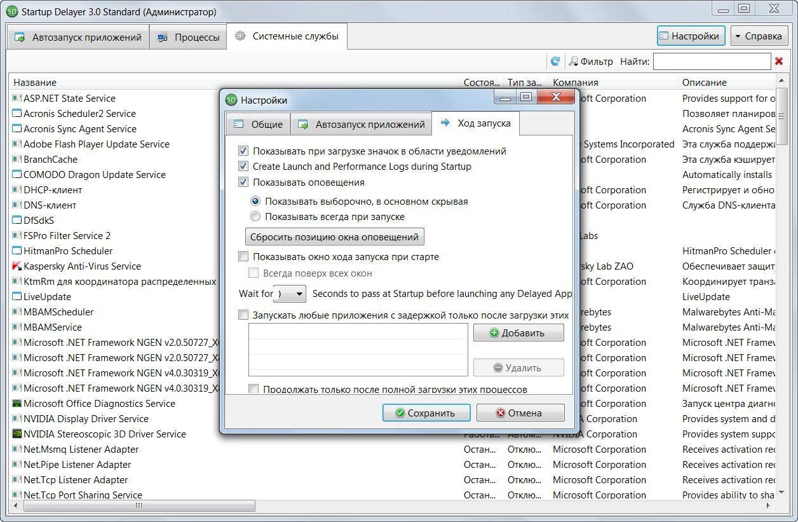The image size is (798, 522).
Task: Click the Kaspersky Anti-Virus Service icon
Action: pyautogui.click(x=17, y=266)
